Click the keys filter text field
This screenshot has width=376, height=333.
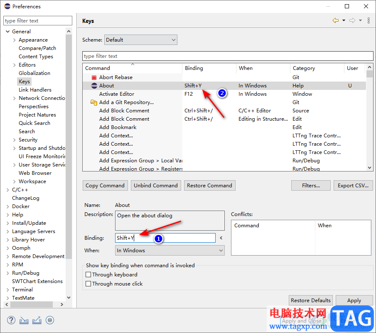(228, 56)
